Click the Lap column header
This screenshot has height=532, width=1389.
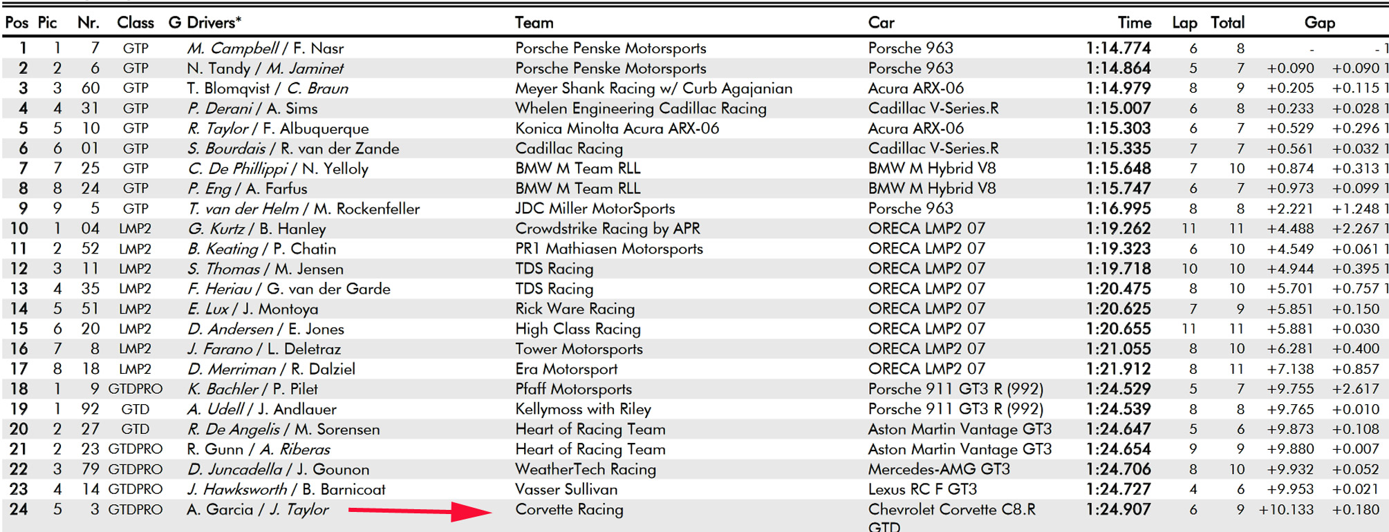click(x=1184, y=23)
